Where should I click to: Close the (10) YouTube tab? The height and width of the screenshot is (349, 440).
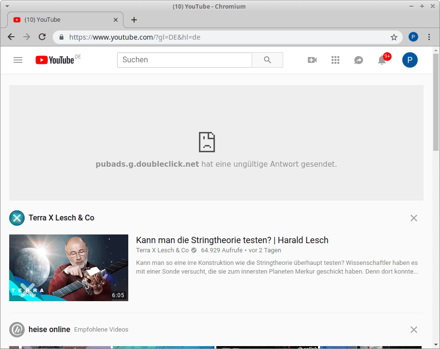[116, 20]
